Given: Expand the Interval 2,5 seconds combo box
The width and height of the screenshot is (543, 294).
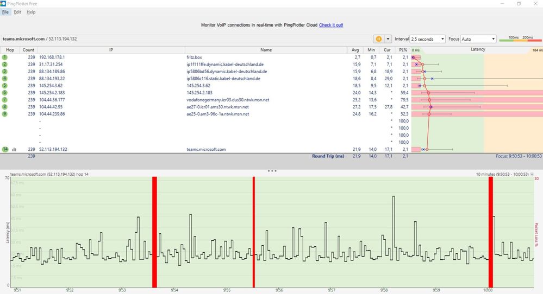Looking at the screenshot, I should point(427,39).
